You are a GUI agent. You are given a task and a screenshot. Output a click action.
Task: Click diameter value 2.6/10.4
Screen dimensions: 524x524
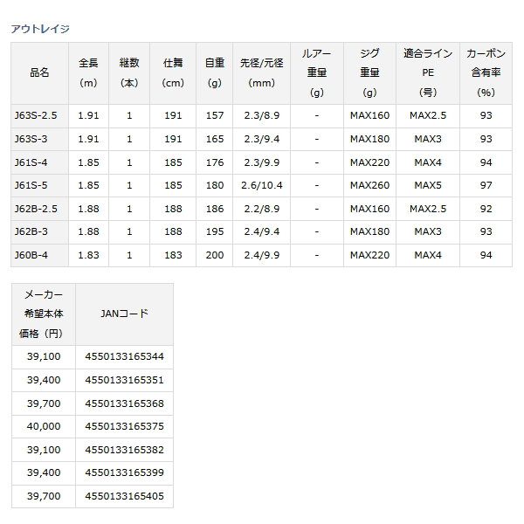[x=262, y=185]
